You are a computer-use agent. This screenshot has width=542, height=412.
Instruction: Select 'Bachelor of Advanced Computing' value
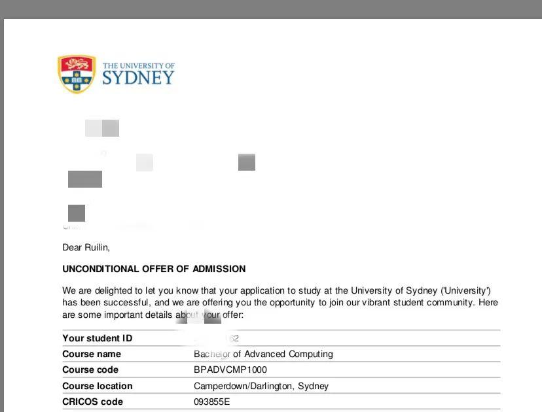click(x=263, y=354)
